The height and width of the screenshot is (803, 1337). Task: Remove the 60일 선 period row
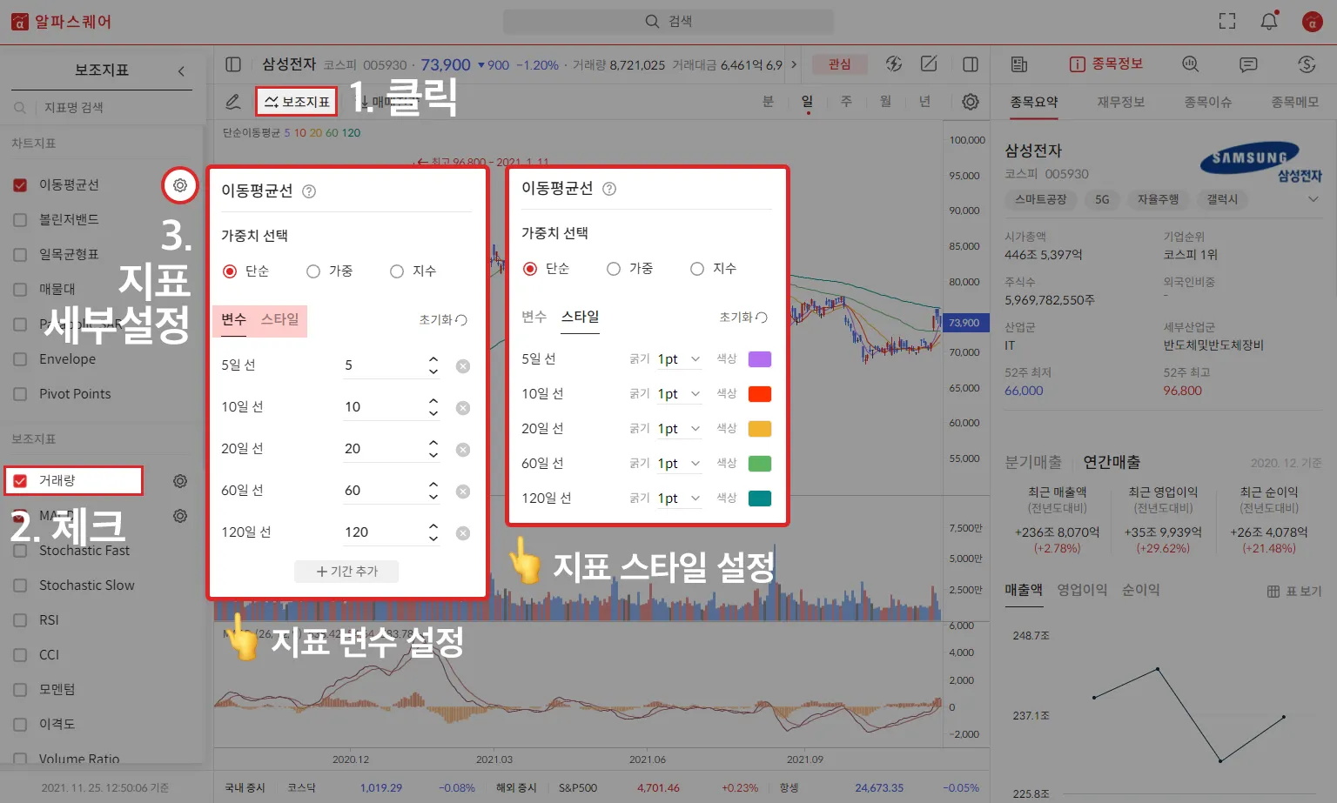463,492
